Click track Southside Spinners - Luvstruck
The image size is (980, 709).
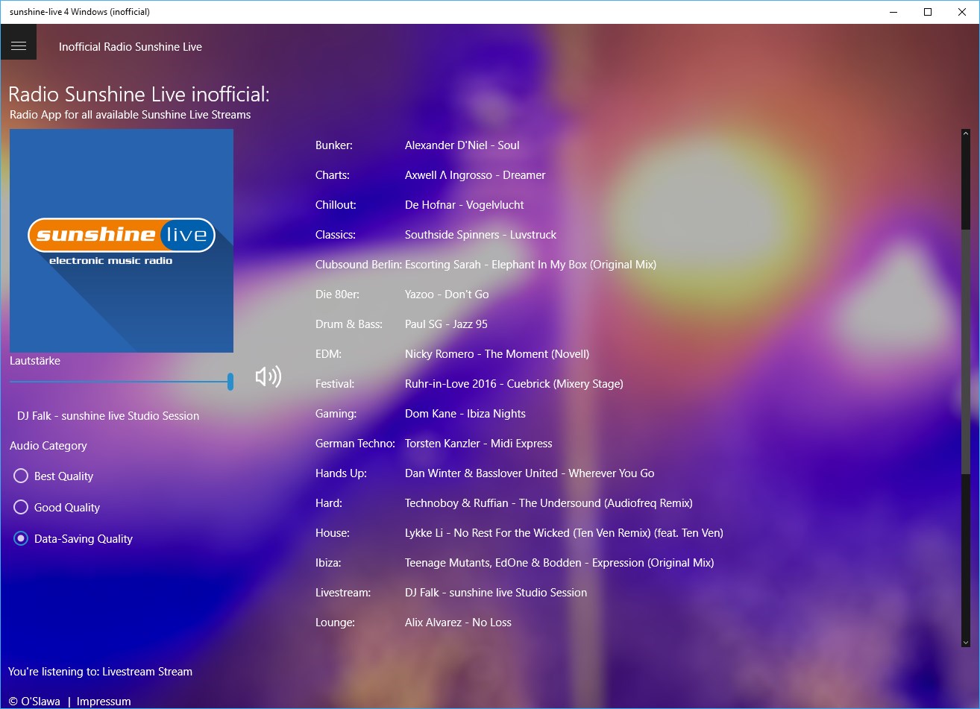(x=481, y=235)
